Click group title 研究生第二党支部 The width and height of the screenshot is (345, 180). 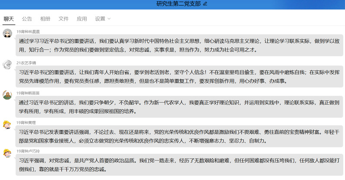[179, 4]
